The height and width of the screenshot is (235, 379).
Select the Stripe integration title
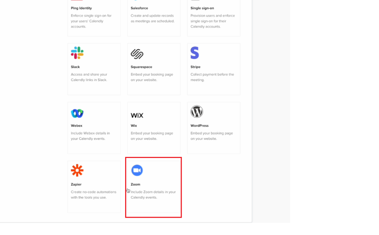click(195, 67)
